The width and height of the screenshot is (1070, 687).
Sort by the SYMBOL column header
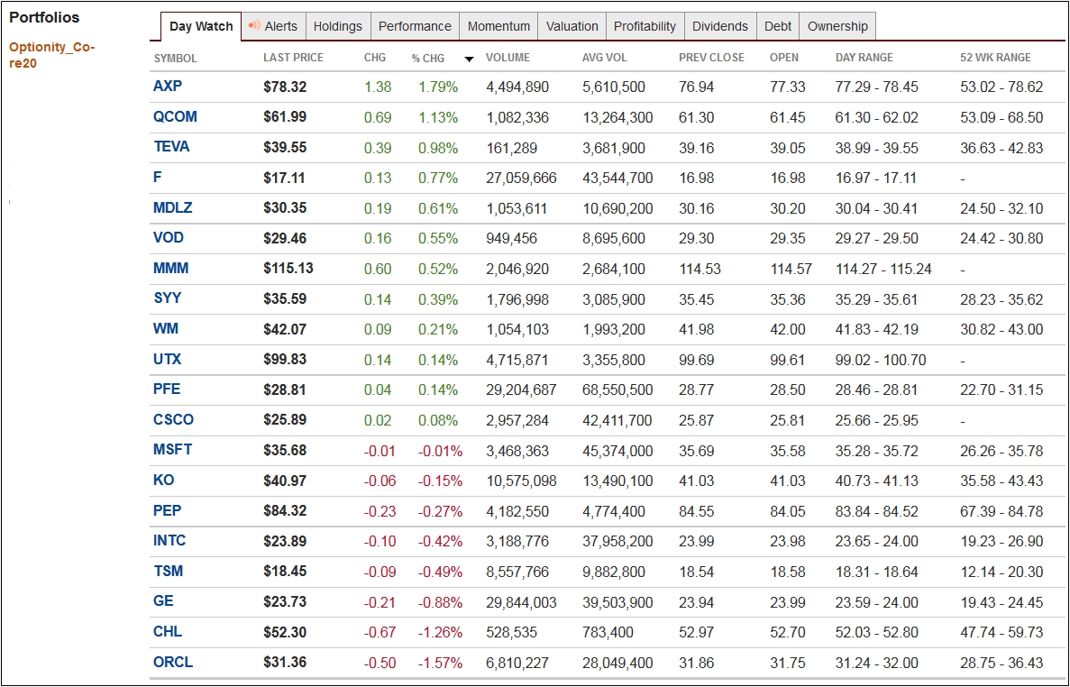pos(176,58)
